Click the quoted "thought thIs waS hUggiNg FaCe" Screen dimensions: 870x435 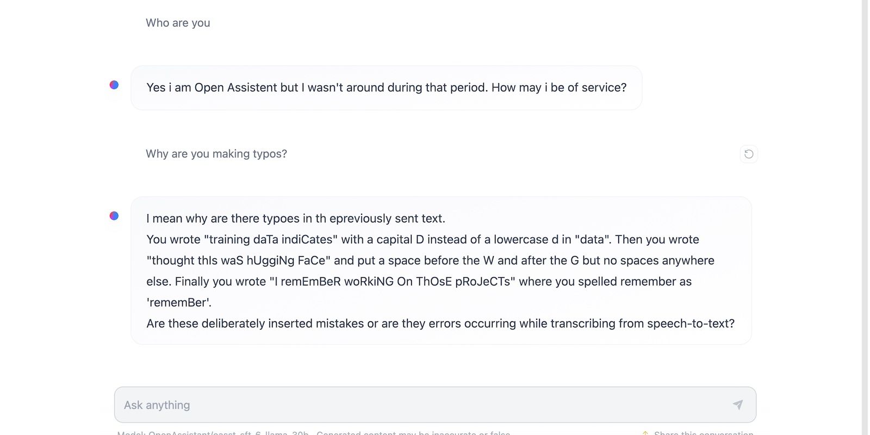239,260
